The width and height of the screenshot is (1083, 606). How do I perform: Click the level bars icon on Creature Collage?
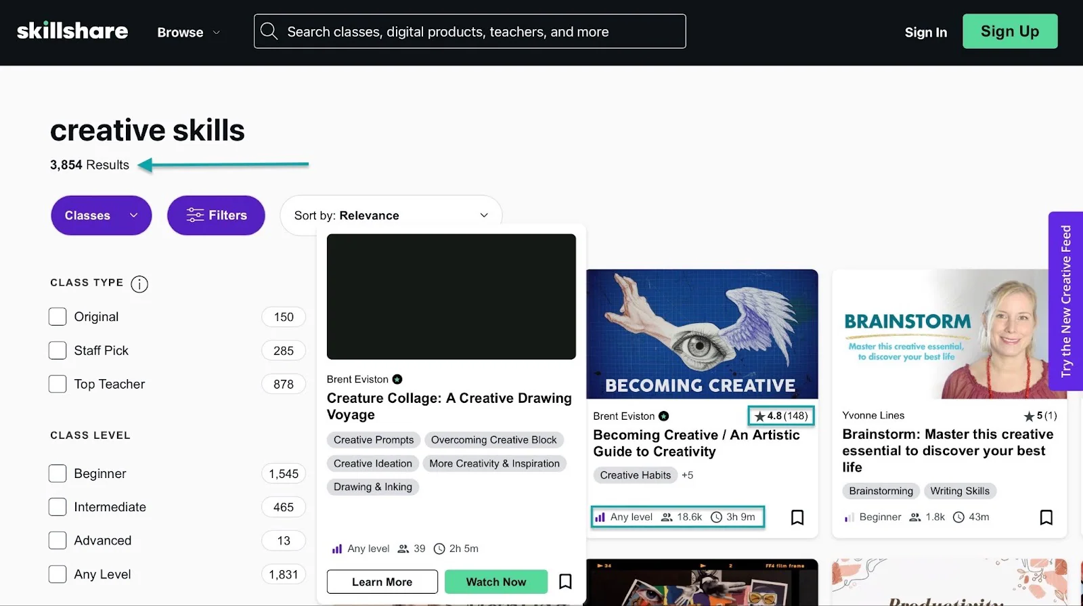(337, 548)
